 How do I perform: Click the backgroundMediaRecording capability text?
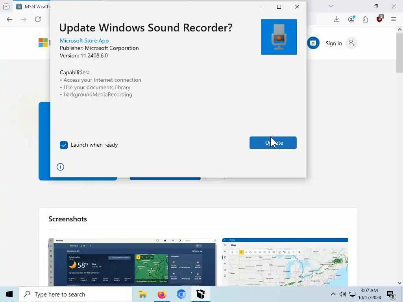tap(98, 94)
